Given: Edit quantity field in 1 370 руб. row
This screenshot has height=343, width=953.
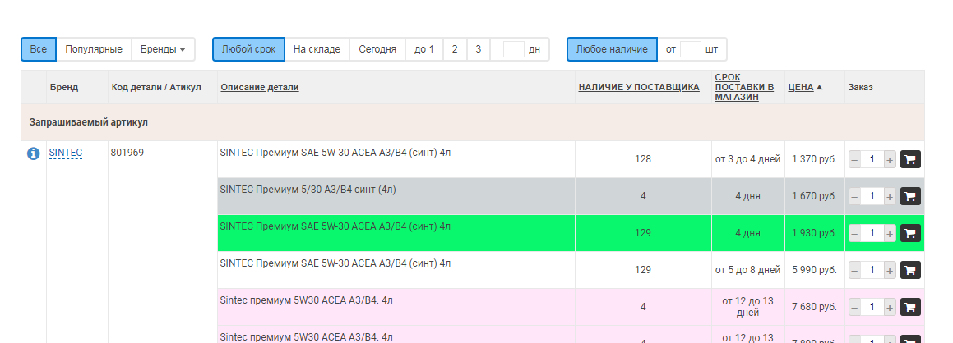Looking at the screenshot, I should [x=872, y=160].
